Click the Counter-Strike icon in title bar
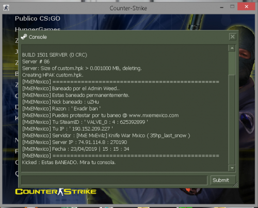The height and width of the screenshot is (208, 258). coord(6,8)
